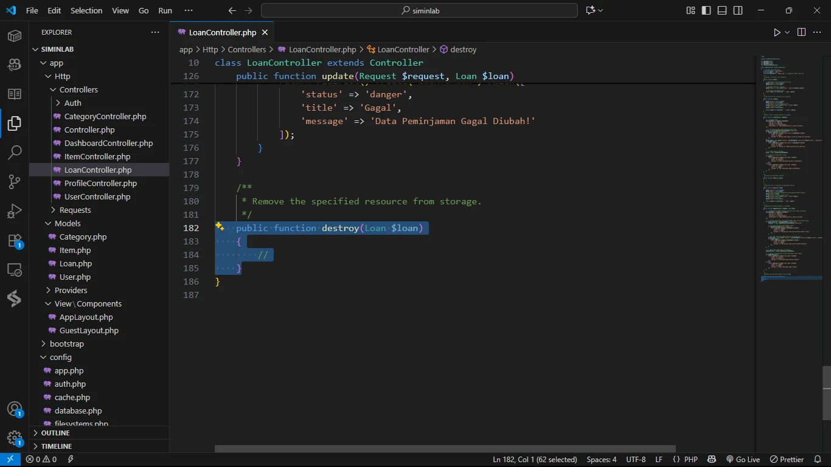
Task: Open the Manage gear icon
Action: 15,438
